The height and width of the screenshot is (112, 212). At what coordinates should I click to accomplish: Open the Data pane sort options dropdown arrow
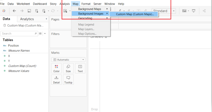[x=45, y=33]
